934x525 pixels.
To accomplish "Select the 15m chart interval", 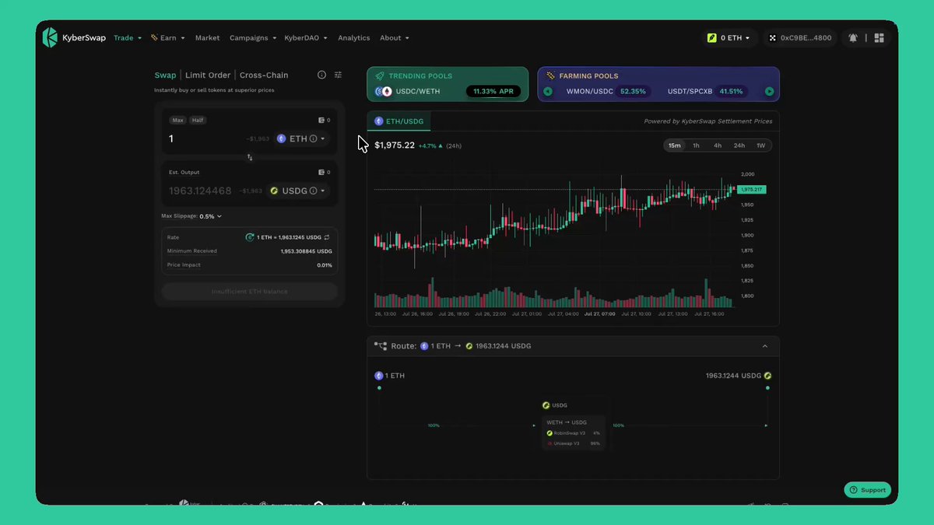I will coord(674,145).
